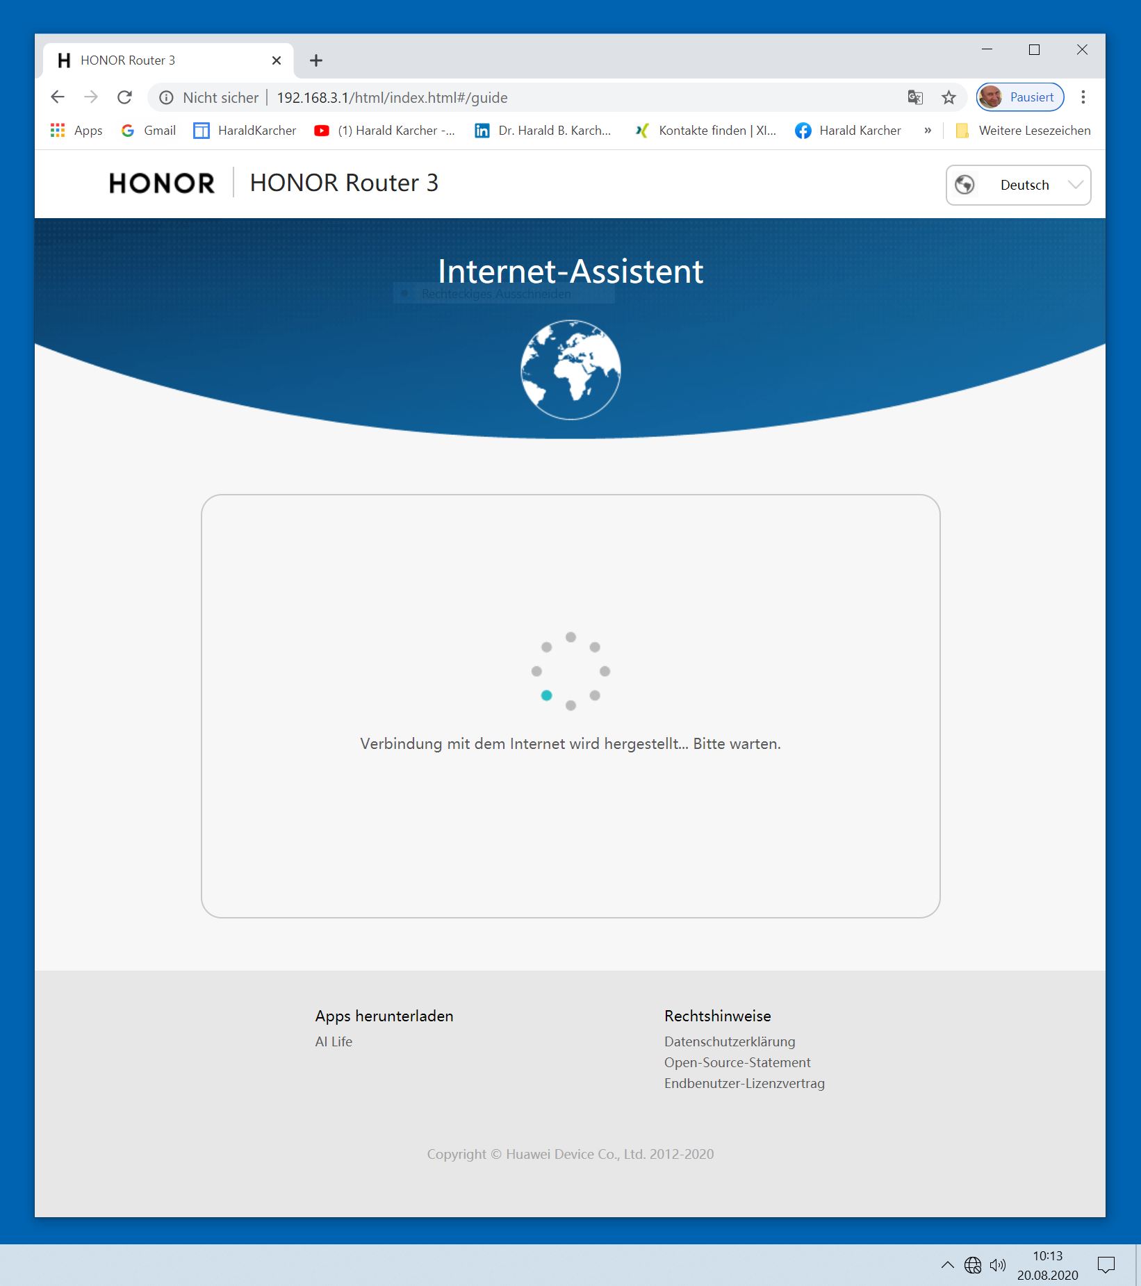The image size is (1141, 1286).
Task: Show hidden system tray icons
Action: click(947, 1264)
